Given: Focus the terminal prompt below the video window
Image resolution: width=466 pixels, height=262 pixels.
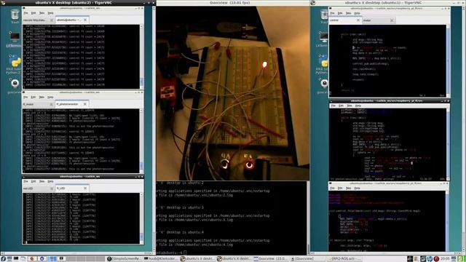Looking at the screenshot, I should click(x=184, y=253).
